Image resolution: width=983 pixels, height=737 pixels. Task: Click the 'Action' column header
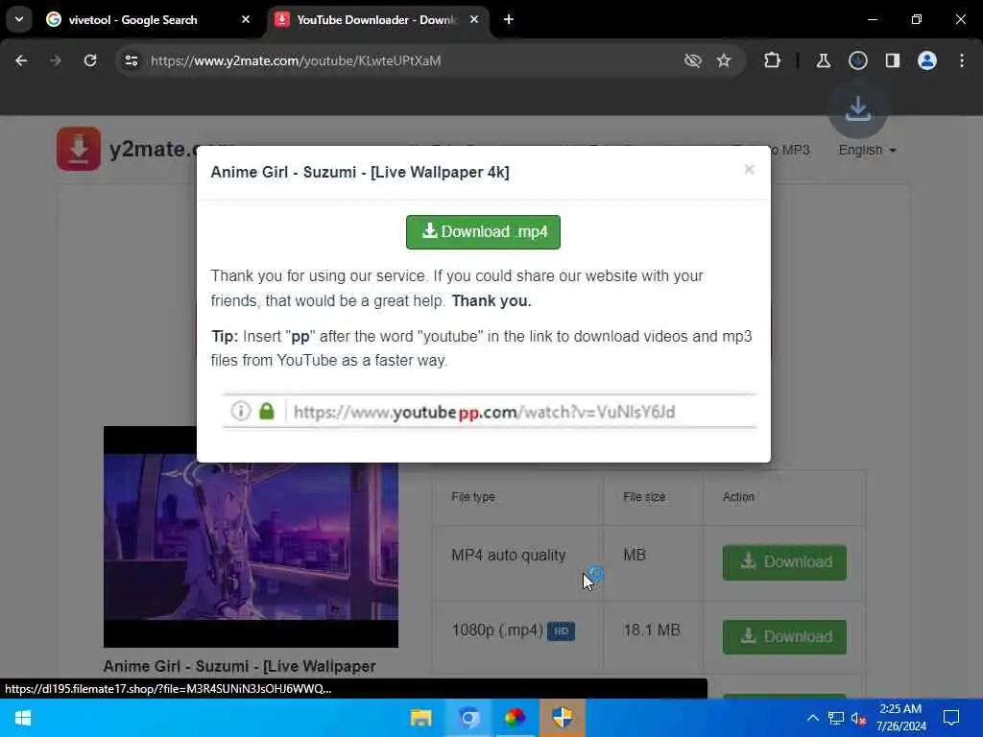point(738,497)
